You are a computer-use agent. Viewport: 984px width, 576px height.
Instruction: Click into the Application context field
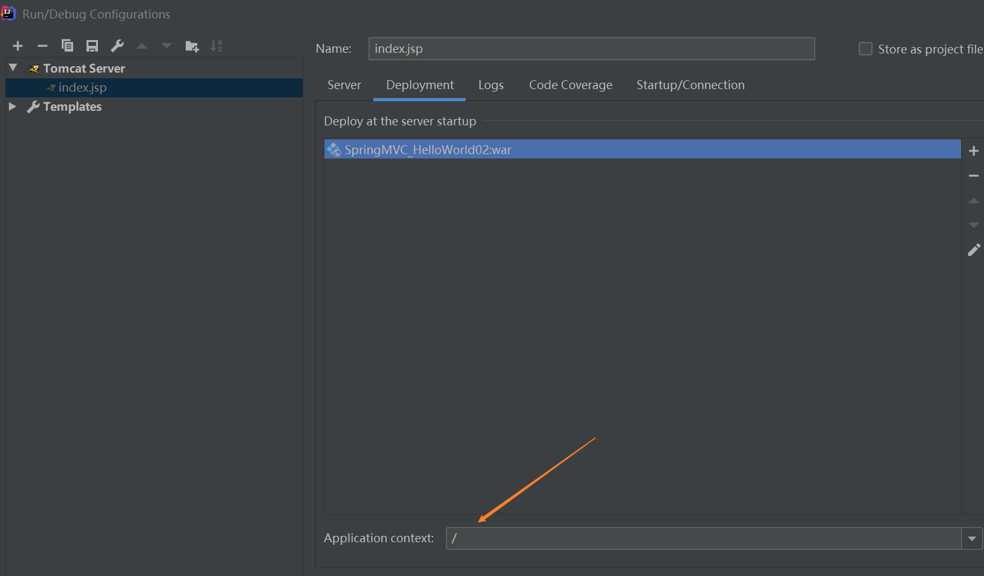pyautogui.click(x=703, y=538)
